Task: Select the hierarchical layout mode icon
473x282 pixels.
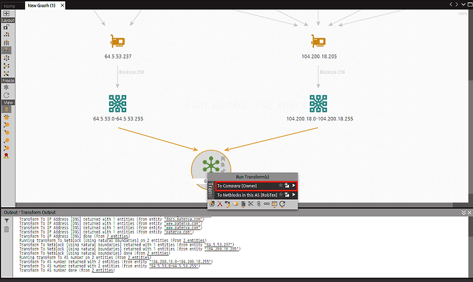Action: [x=7, y=43]
